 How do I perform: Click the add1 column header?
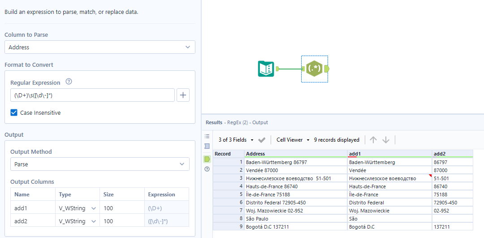390,154
